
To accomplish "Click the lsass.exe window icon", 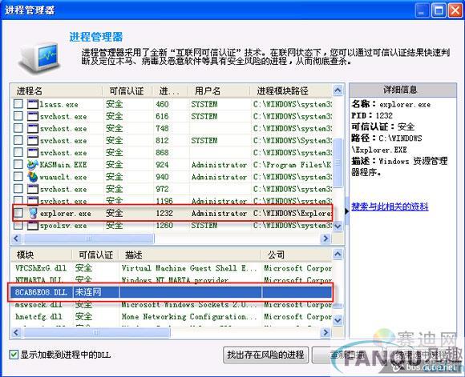I will click(x=33, y=104).
